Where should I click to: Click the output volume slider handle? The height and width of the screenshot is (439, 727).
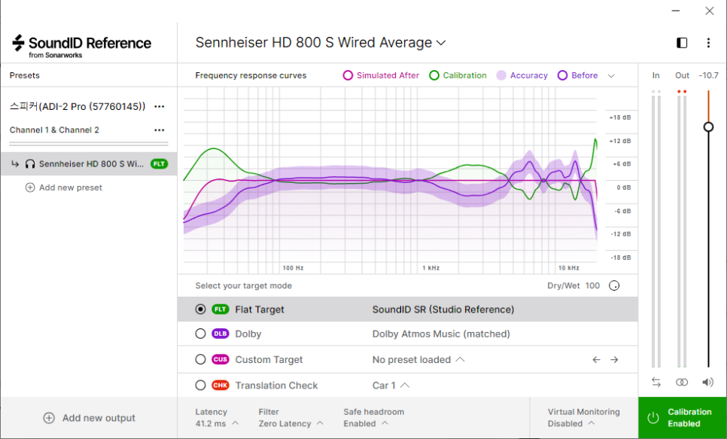point(708,127)
